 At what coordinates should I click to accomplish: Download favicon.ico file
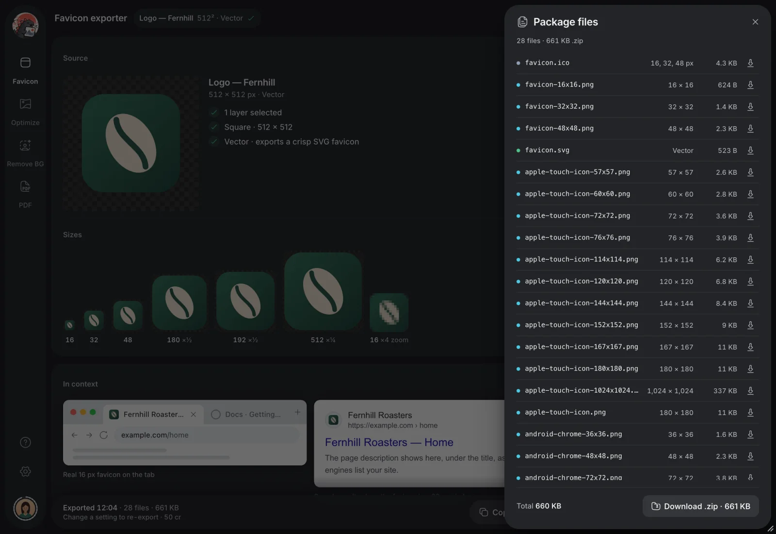pyautogui.click(x=750, y=63)
